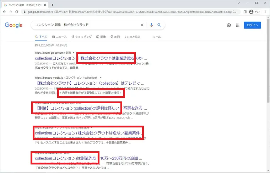Expand the もっと見る menu
The height and width of the screenshot is (173, 270).
click(133, 37)
